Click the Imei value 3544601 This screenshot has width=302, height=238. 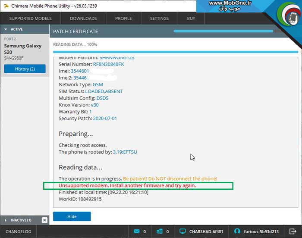80,71
